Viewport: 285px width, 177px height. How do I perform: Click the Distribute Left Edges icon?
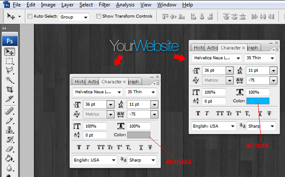pyautogui.click(x=255, y=17)
